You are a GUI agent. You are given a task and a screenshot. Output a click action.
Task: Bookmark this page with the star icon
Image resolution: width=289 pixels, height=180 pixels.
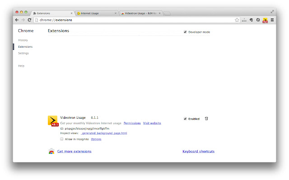point(237,20)
